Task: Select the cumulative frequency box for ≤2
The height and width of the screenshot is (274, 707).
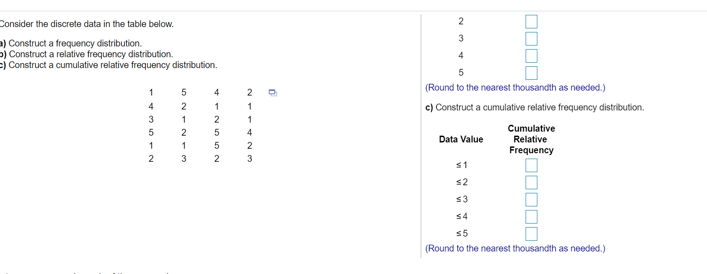Action: 531,182
